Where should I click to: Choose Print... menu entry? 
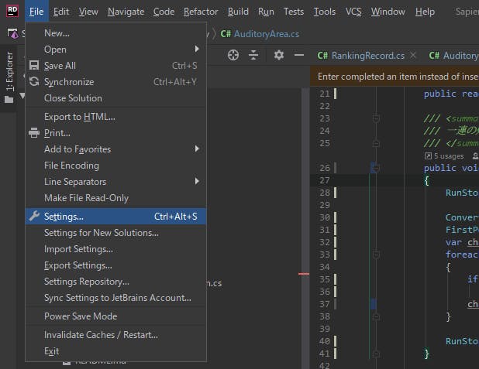115,132
